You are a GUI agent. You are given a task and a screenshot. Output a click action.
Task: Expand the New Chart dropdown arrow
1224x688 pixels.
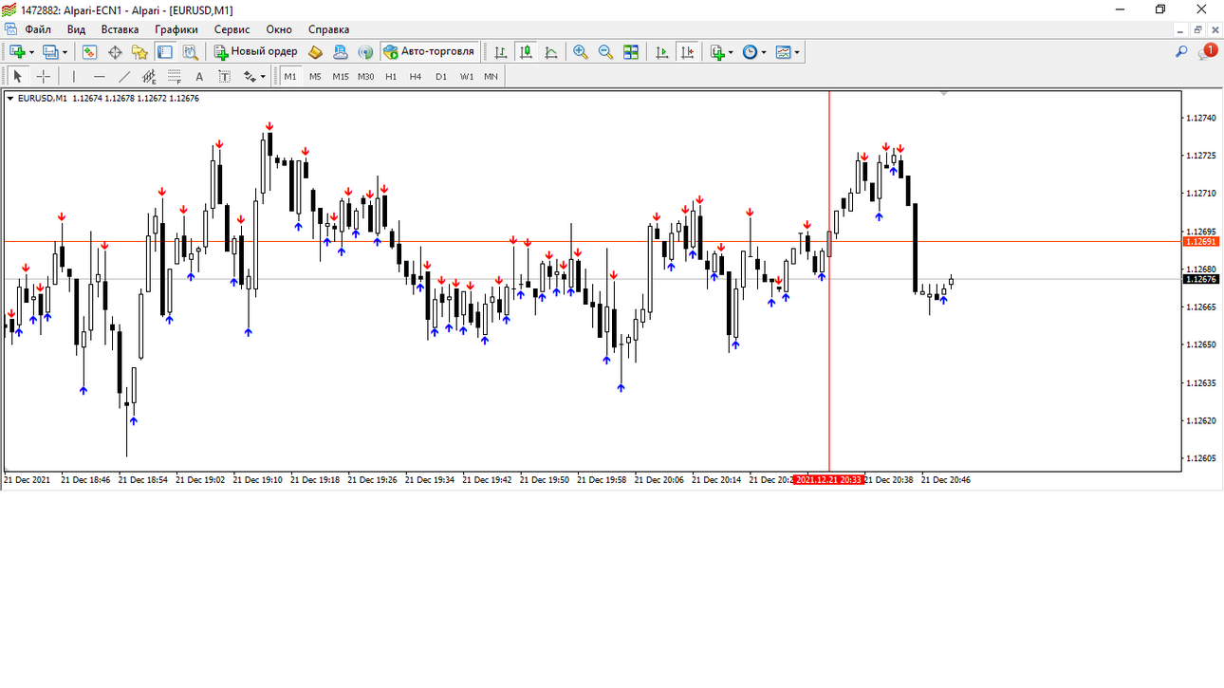pyautogui.click(x=31, y=52)
